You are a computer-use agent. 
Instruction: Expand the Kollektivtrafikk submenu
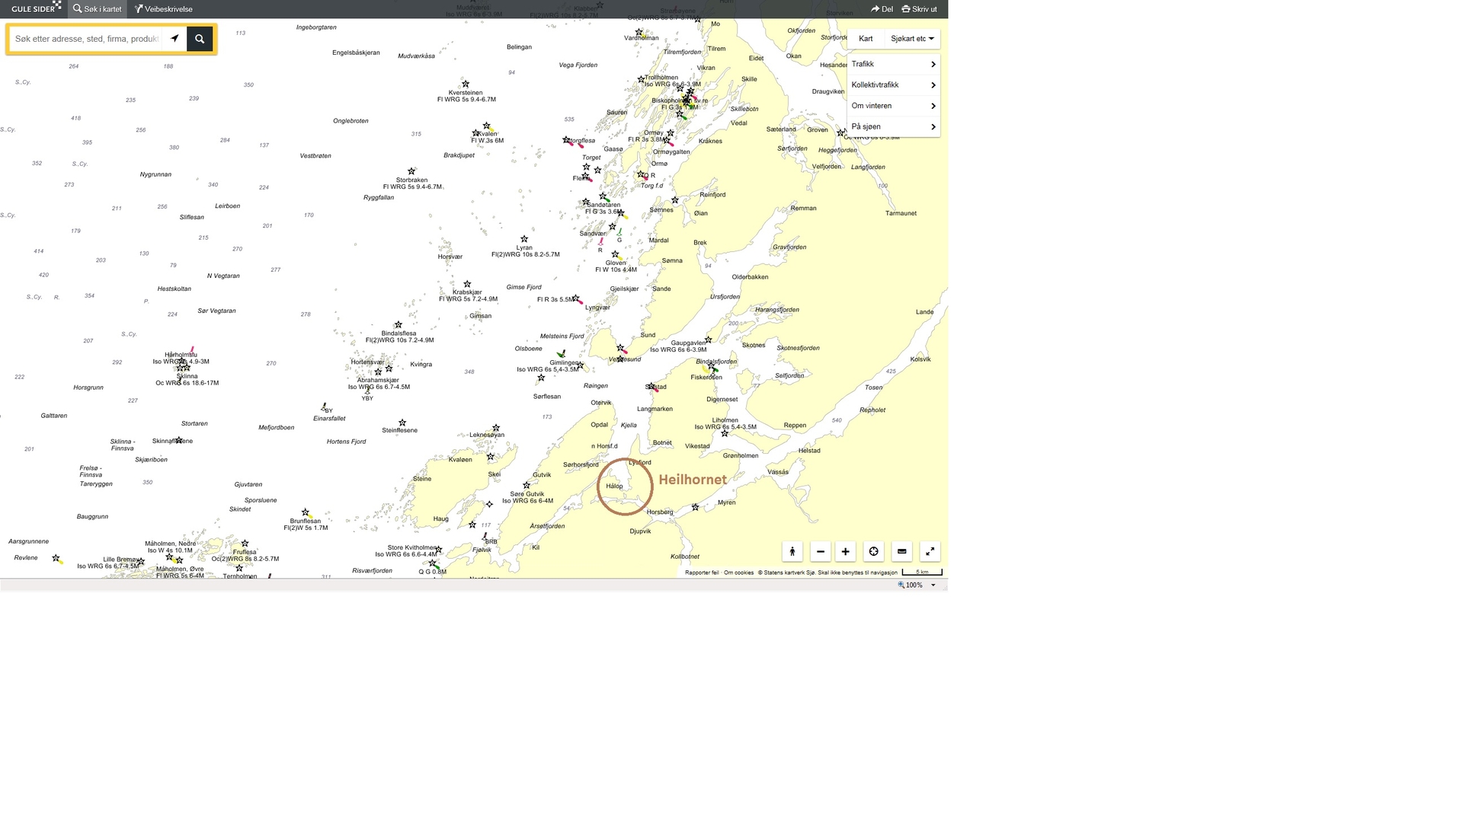(893, 85)
